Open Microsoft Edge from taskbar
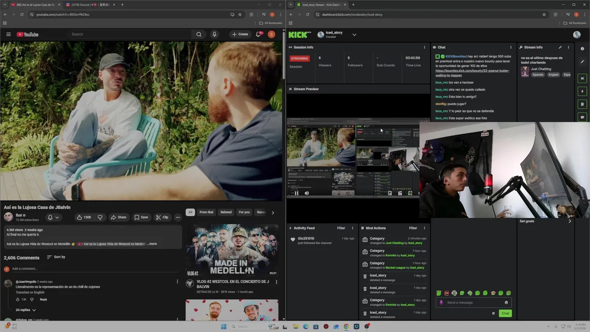Image resolution: width=590 pixels, height=332 pixels. pyautogui.click(x=306, y=326)
